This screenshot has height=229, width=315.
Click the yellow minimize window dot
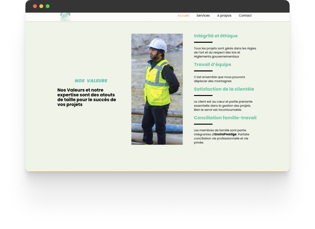[41, 6]
